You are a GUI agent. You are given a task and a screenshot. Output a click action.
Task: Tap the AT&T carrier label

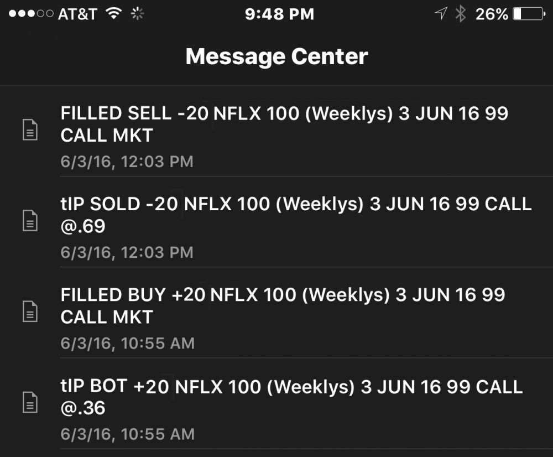(x=77, y=14)
